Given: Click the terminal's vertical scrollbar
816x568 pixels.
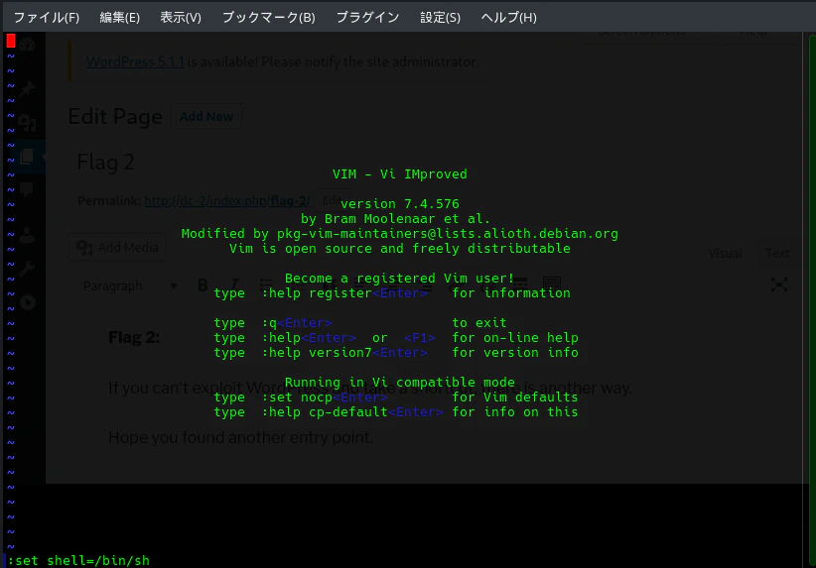Looking at the screenshot, I should (812, 300).
